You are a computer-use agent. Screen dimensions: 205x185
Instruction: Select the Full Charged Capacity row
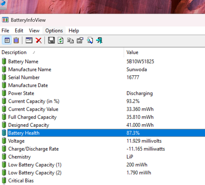click(32, 117)
